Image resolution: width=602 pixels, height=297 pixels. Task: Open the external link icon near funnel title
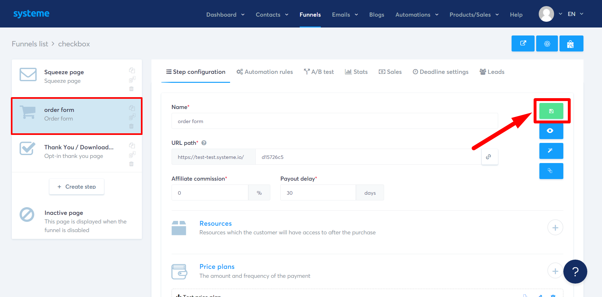pos(523,43)
